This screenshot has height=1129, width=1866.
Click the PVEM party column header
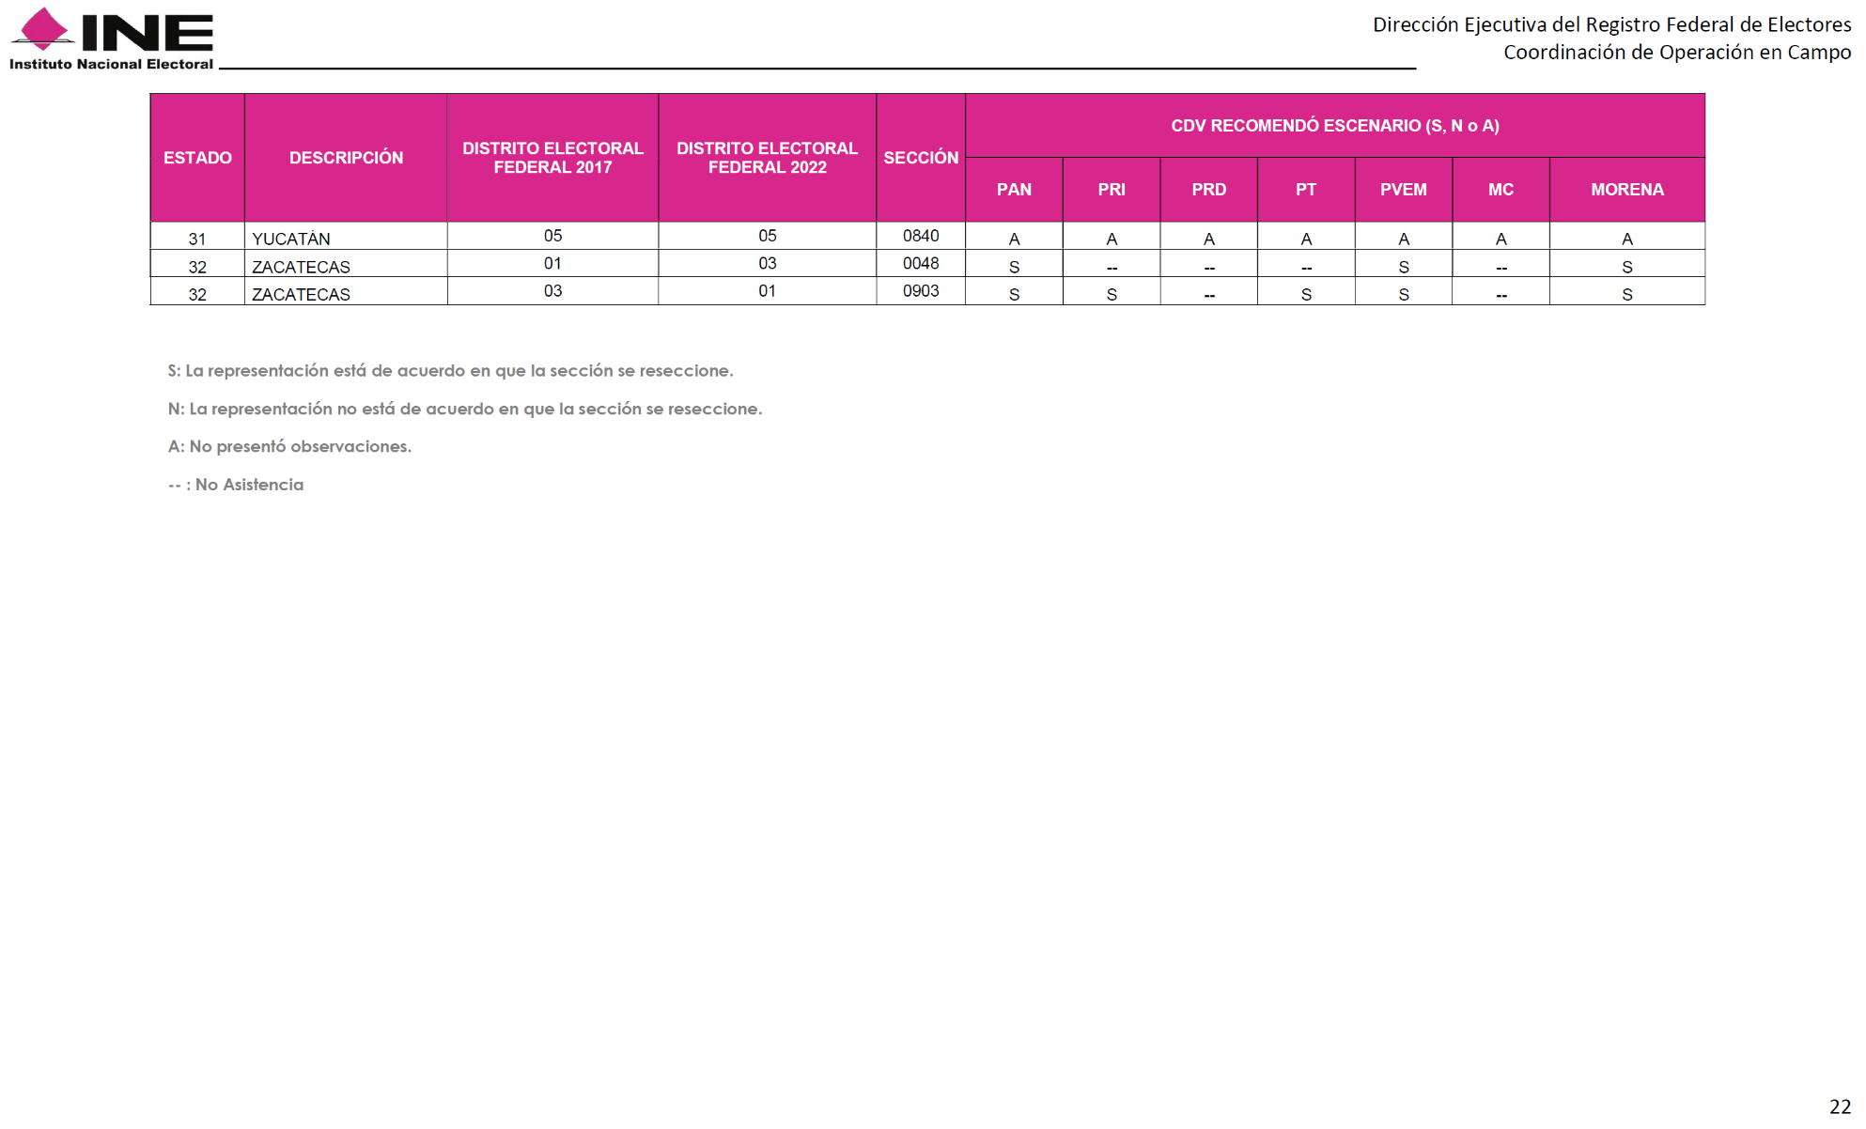[1403, 190]
